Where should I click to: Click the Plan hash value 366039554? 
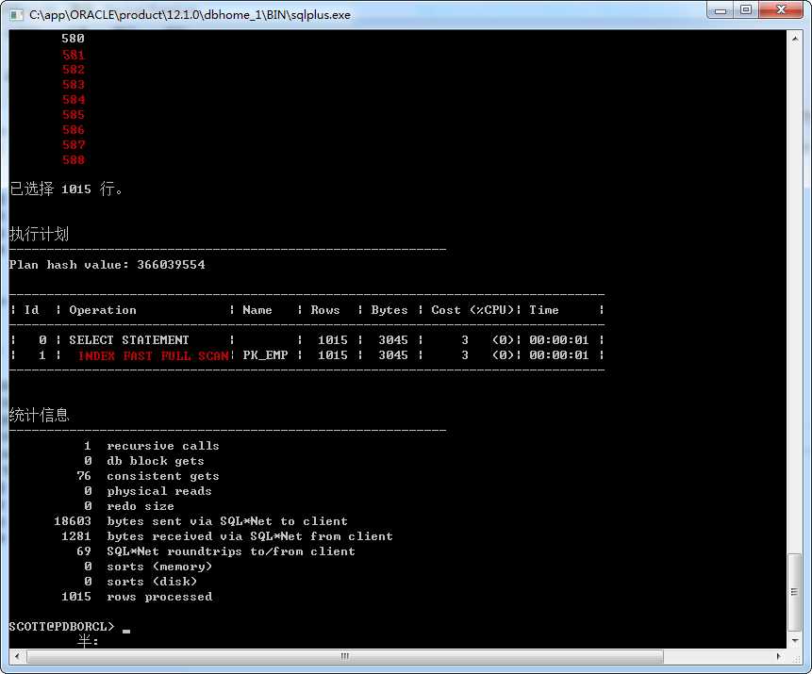coord(107,265)
